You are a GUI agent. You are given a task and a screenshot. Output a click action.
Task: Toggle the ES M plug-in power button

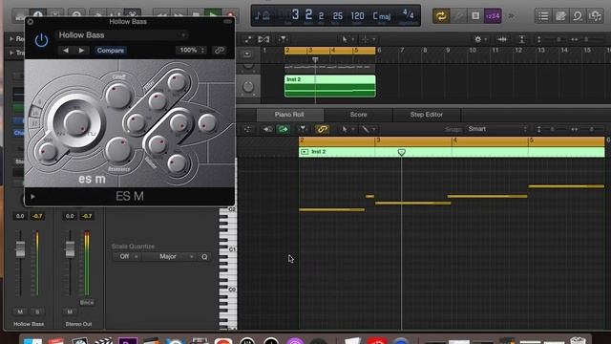pyautogui.click(x=41, y=40)
